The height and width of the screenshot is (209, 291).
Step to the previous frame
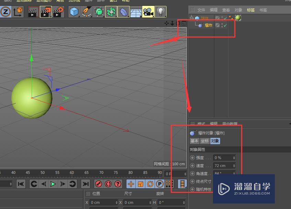44,184
